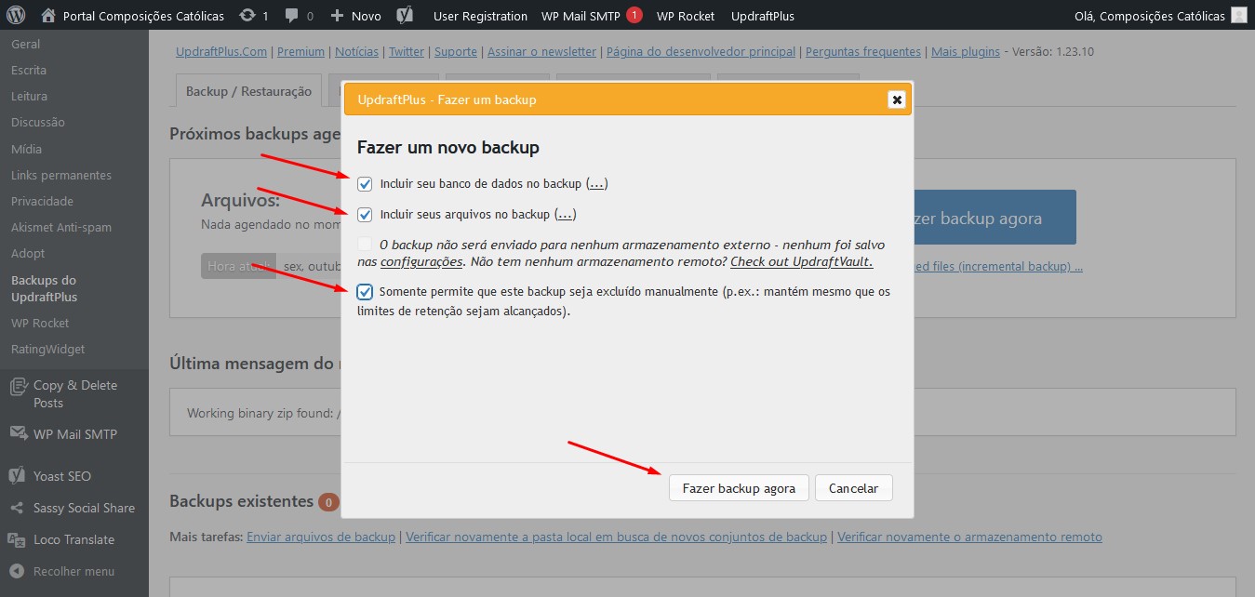Go to Geral settings in sidebar
The image size is (1255, 597).
(26, 44)
